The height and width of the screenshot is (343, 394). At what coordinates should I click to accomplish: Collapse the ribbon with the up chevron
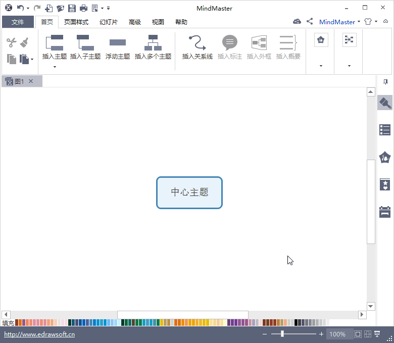coord(385,21)
